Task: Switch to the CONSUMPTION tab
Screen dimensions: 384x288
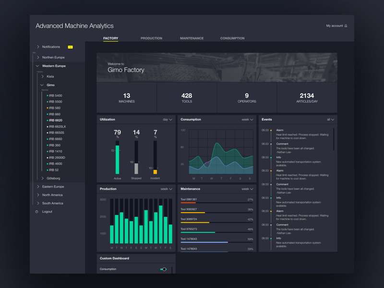Action: (x=232, y=38)
